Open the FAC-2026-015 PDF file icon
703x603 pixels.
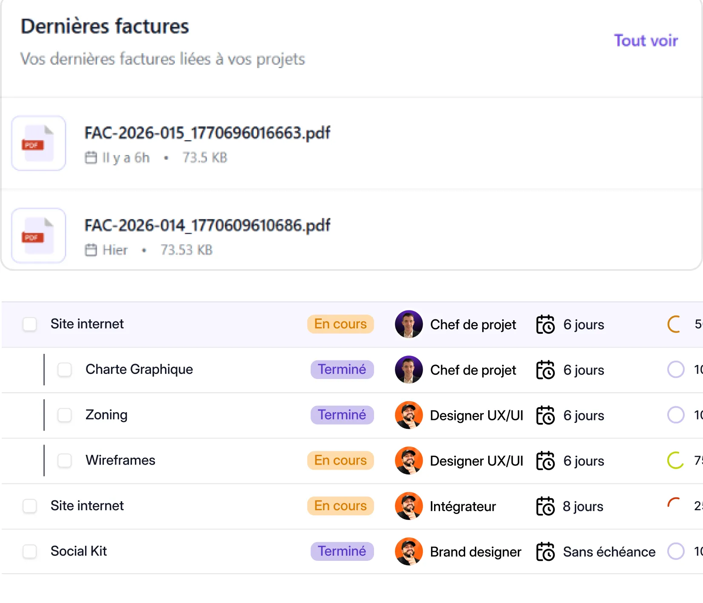click(x=38, y=143)
